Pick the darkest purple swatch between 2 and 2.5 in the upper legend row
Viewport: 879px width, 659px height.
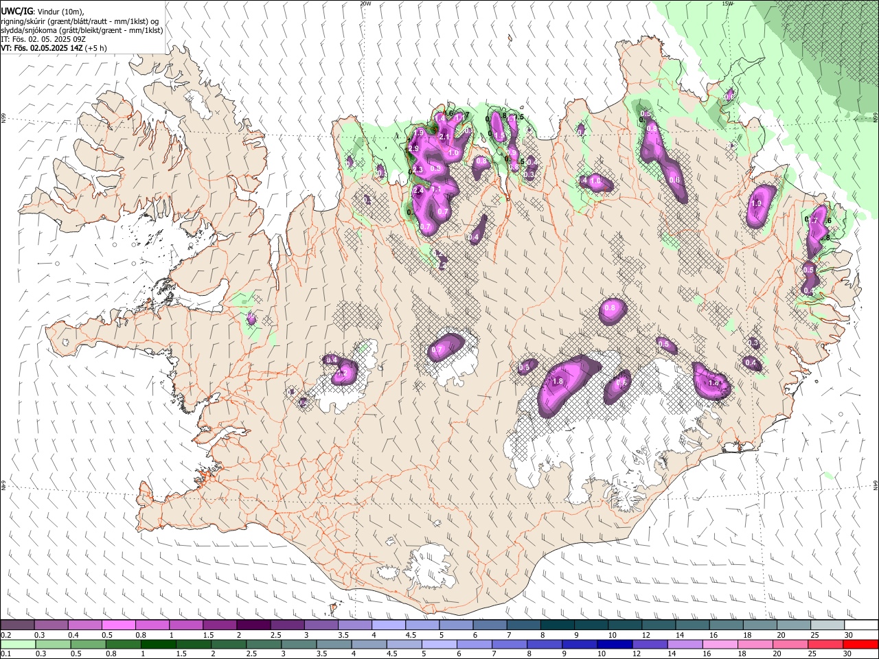(x=254, y=625)
